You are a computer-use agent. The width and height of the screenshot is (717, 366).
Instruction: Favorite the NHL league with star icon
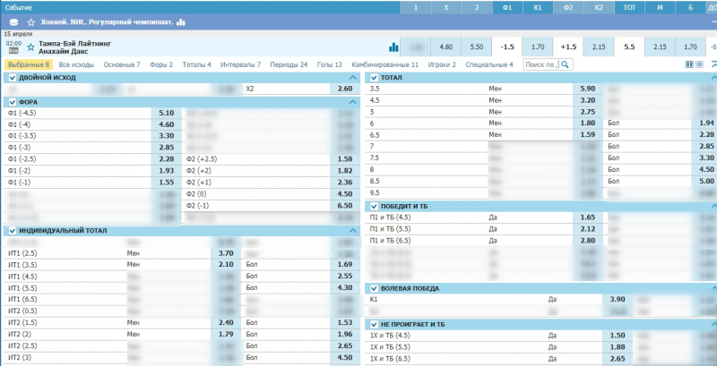[31, 21]
